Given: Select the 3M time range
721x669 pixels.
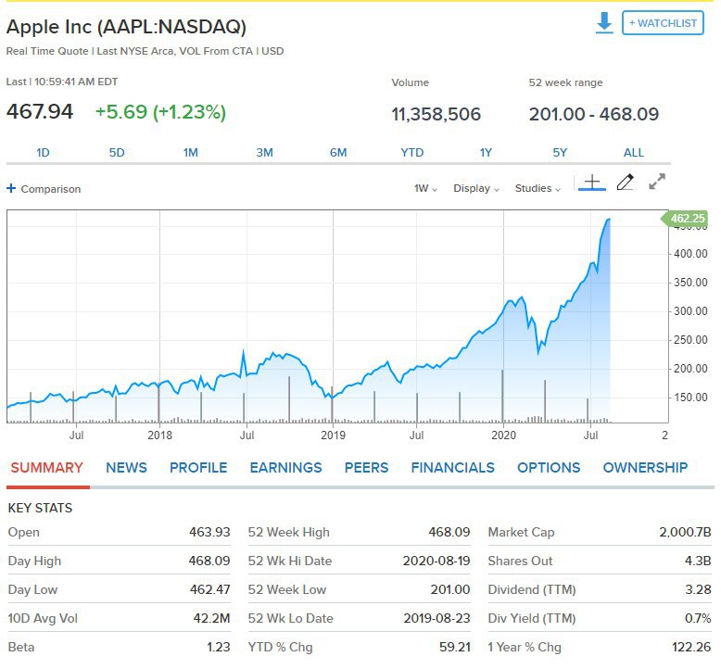Looking at the screenshot, I should pyautogui.click(x=264, y=153).
